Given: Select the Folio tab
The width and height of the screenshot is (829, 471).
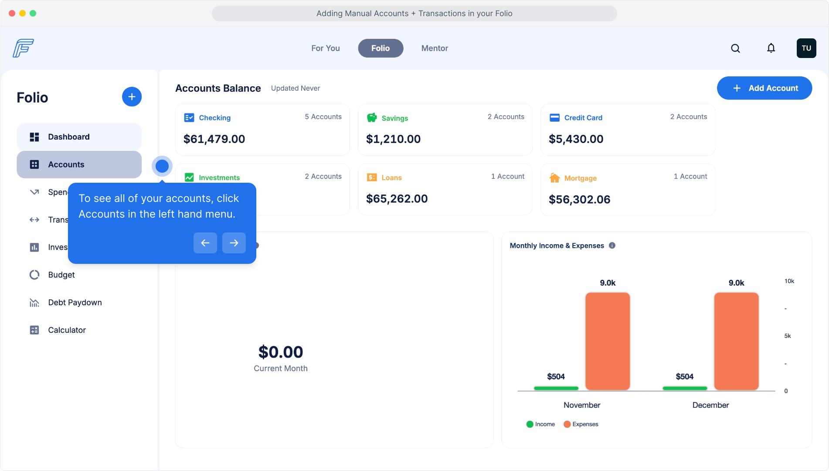Looking at the screenshot, I should [380, 48].
